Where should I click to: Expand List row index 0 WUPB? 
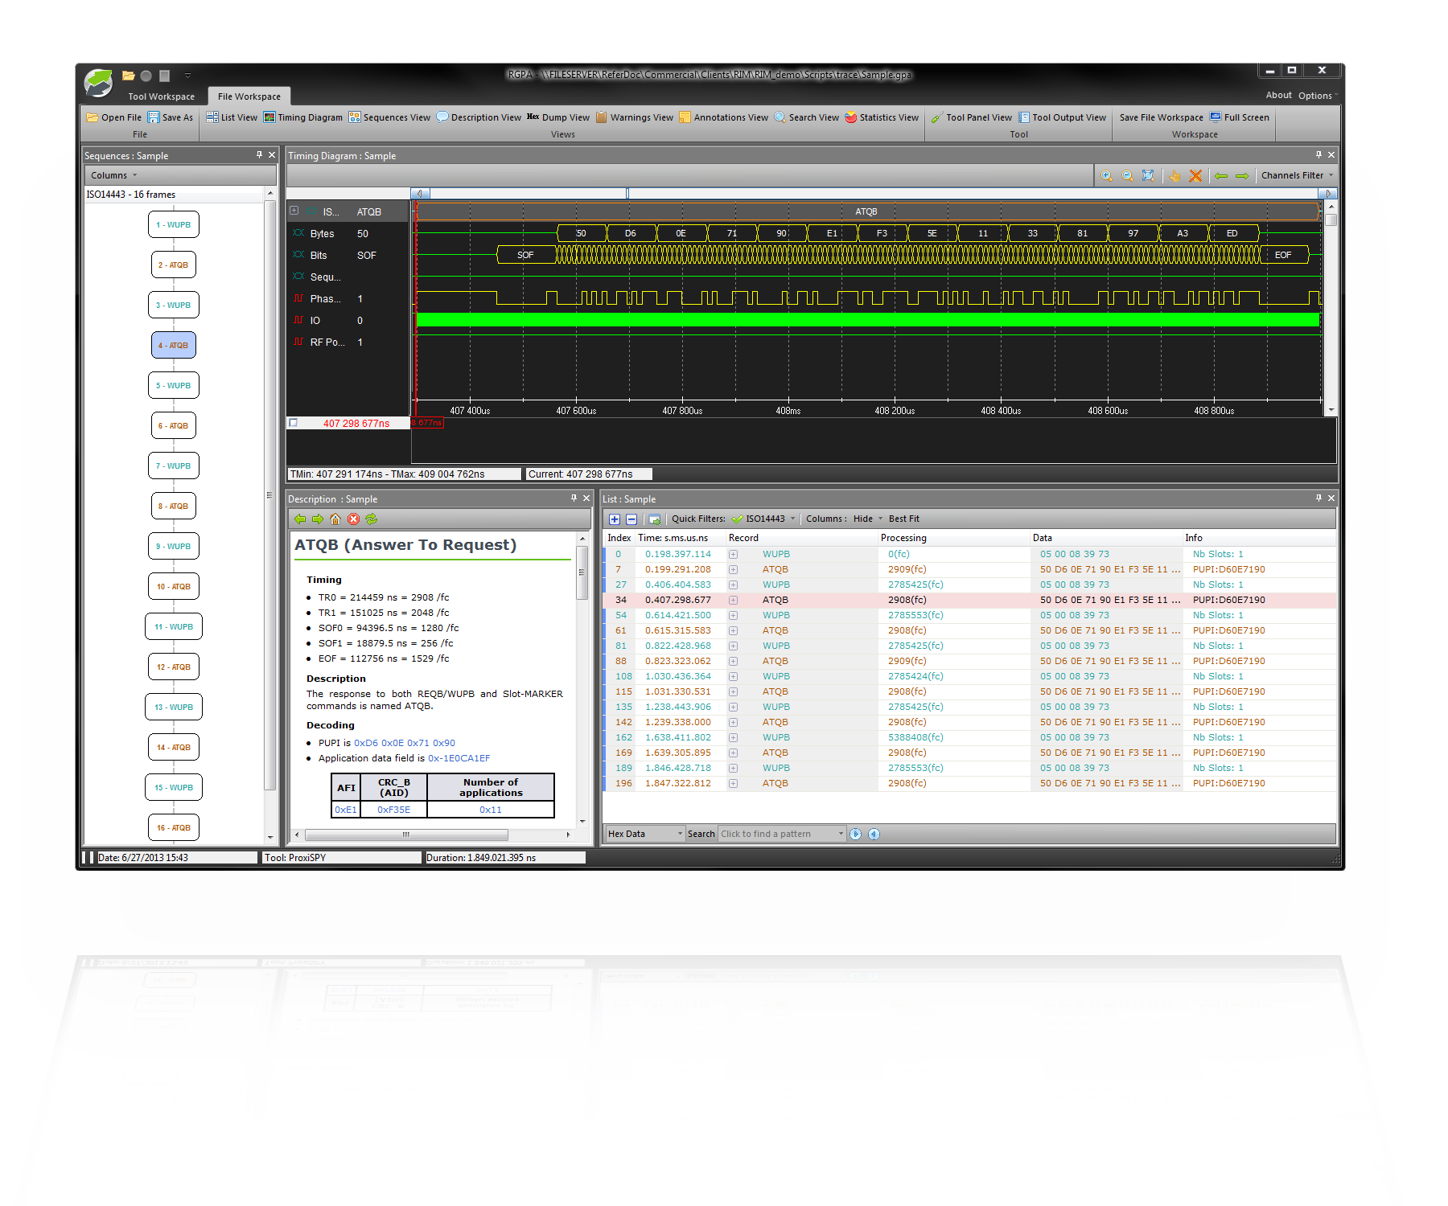(733, 554)
